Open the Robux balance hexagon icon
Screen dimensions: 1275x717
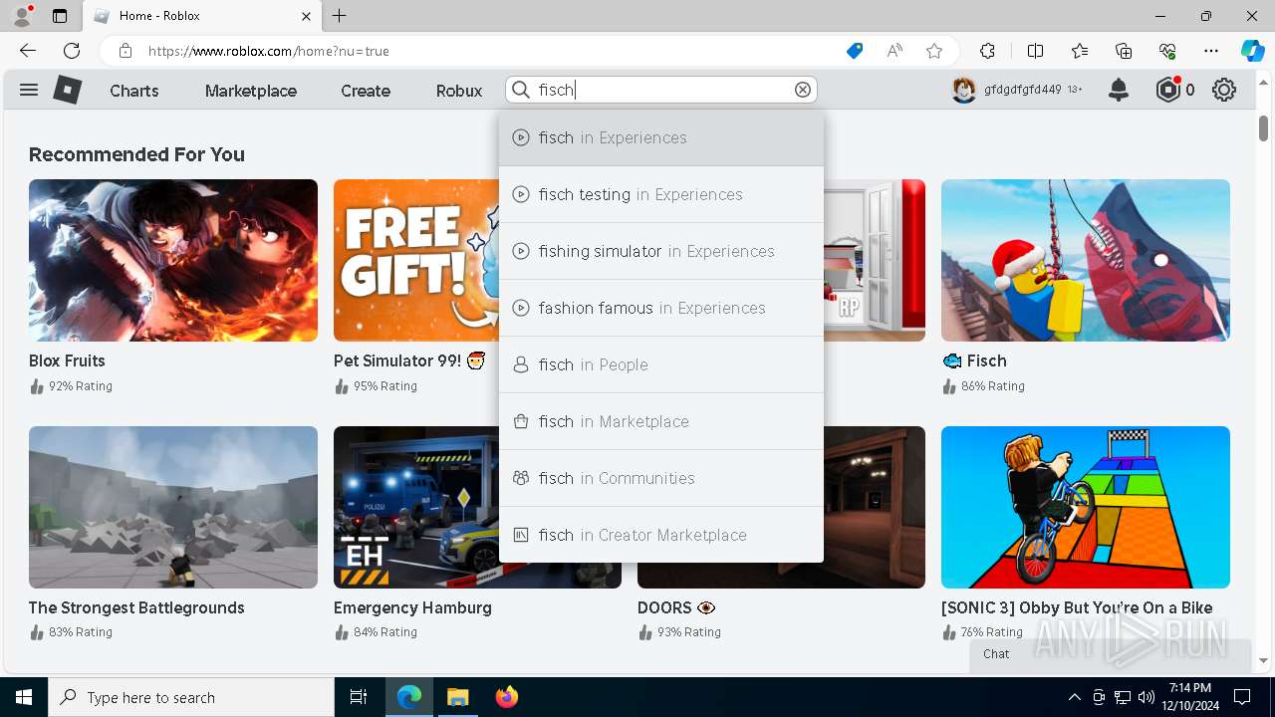click(x=1167, y=90)
